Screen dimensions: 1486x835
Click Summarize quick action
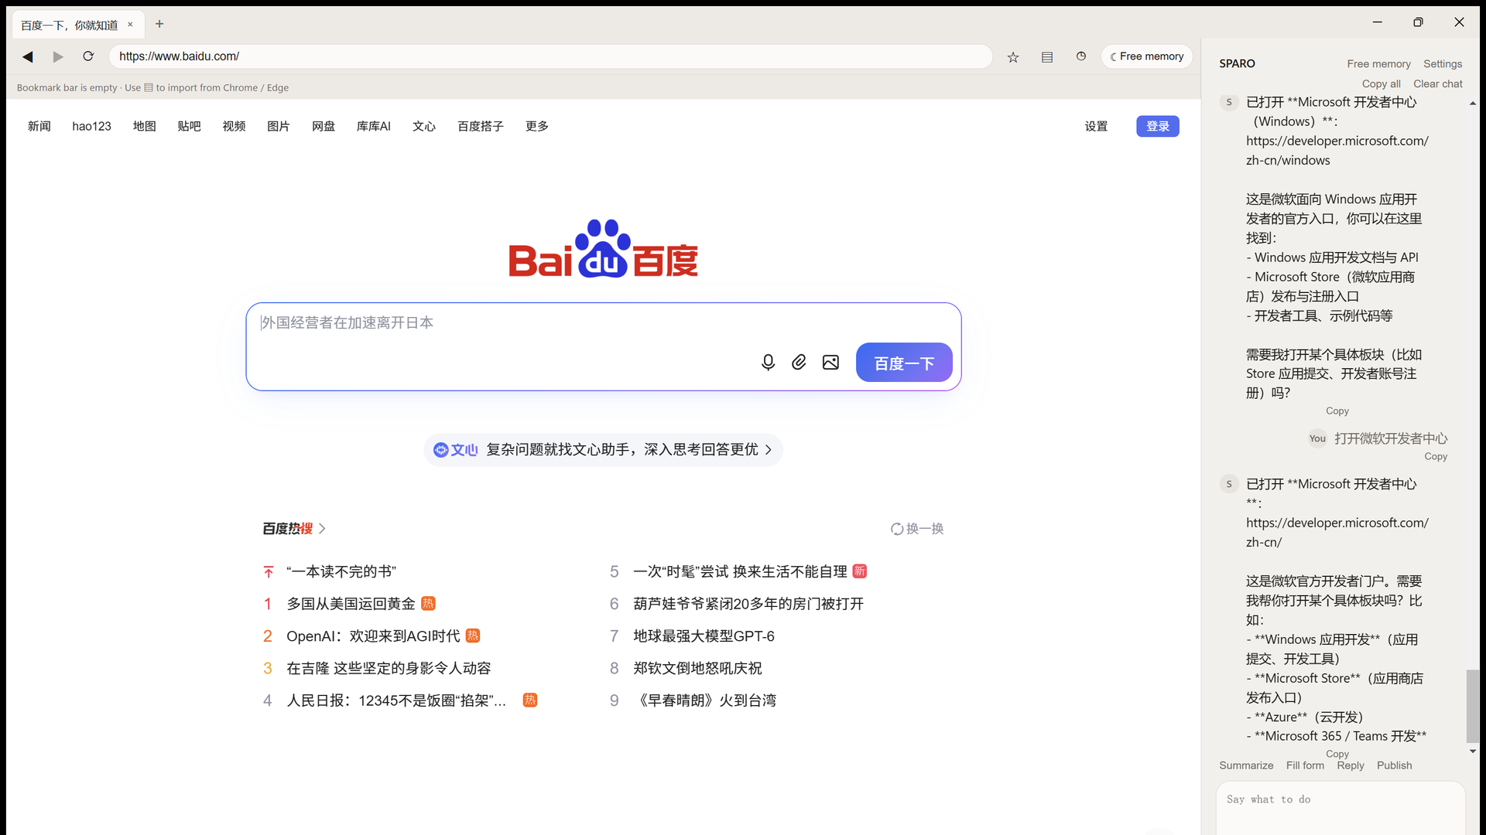coord(1246,765)
